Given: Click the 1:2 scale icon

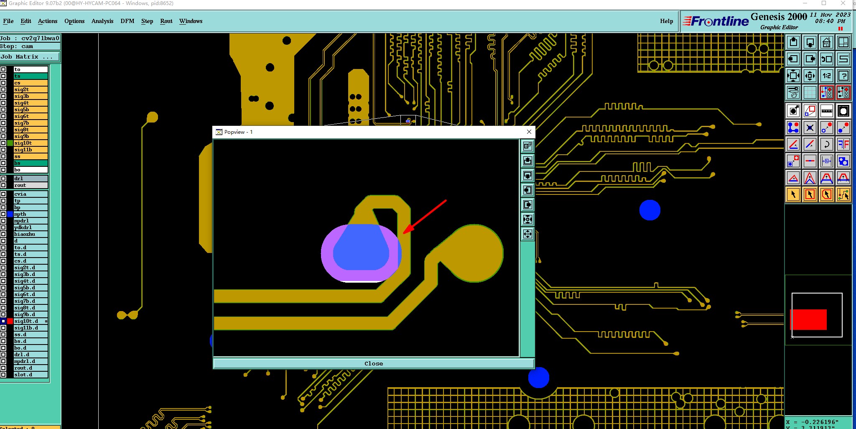Looking at the screenshot, I should [827, 76].
